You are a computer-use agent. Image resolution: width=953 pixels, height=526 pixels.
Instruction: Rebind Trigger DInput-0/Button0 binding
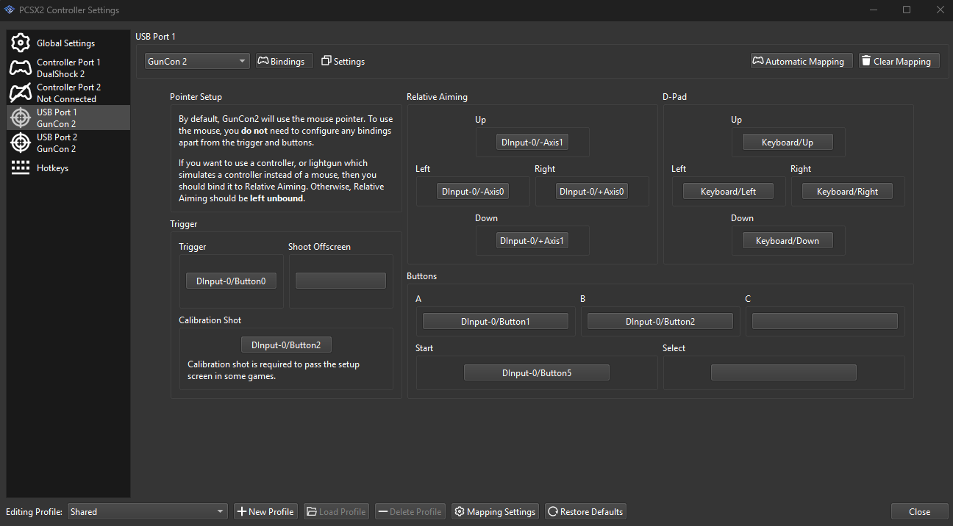[x=231, y=281]
